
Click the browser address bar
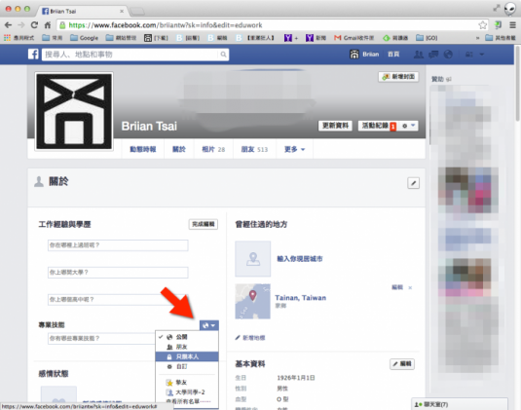click(x=268, y=25)
